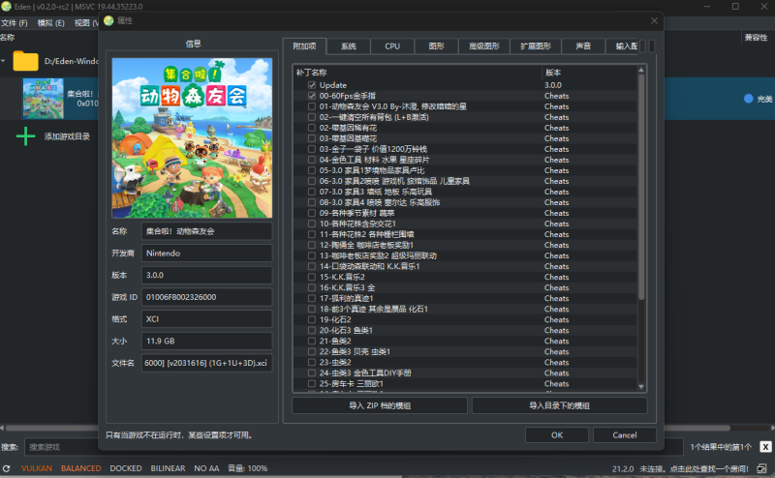Image resolution: width=775 pixels, height=478 pixels.
Task: Enable the 01-动物森友会 V3.0 cheat checkbox
Action: click(311, 106)
